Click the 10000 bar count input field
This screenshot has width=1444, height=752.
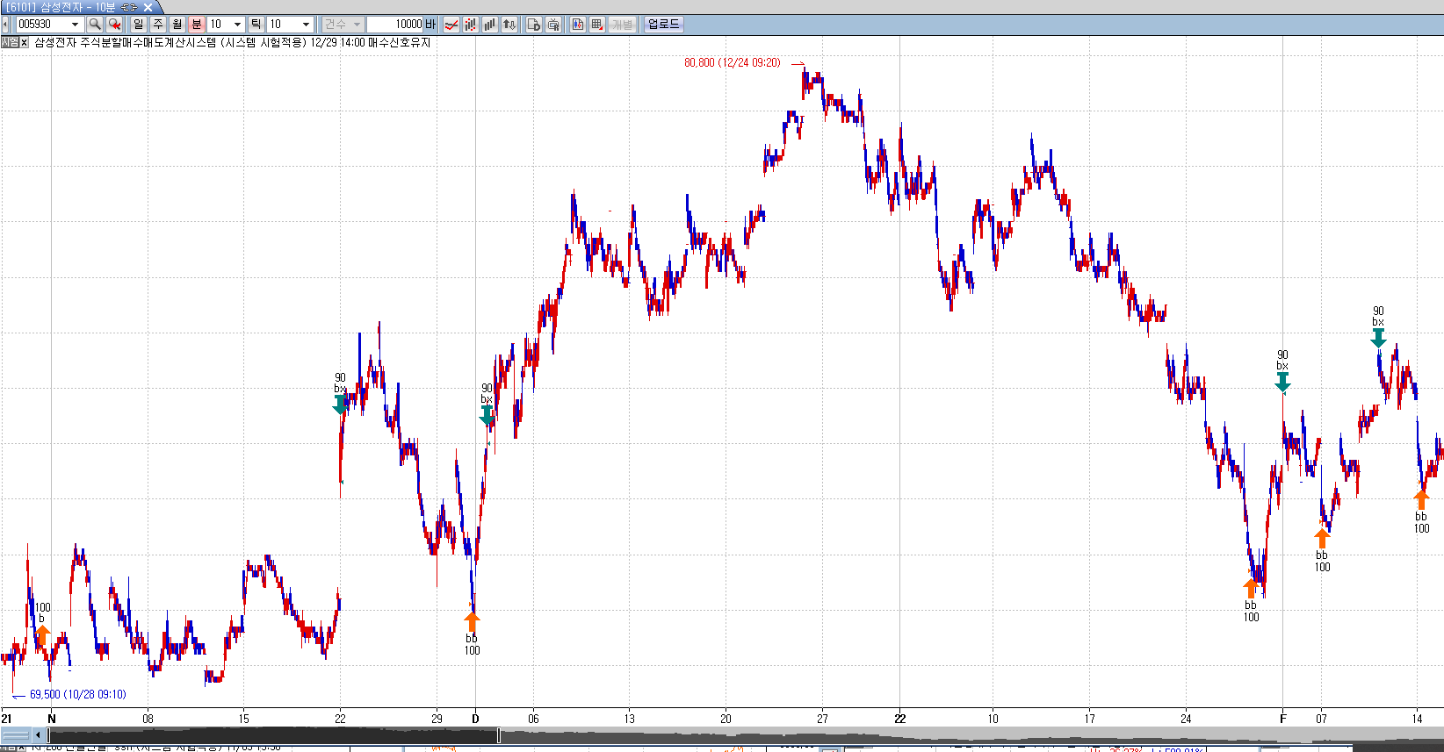click(x=395, y=25)
